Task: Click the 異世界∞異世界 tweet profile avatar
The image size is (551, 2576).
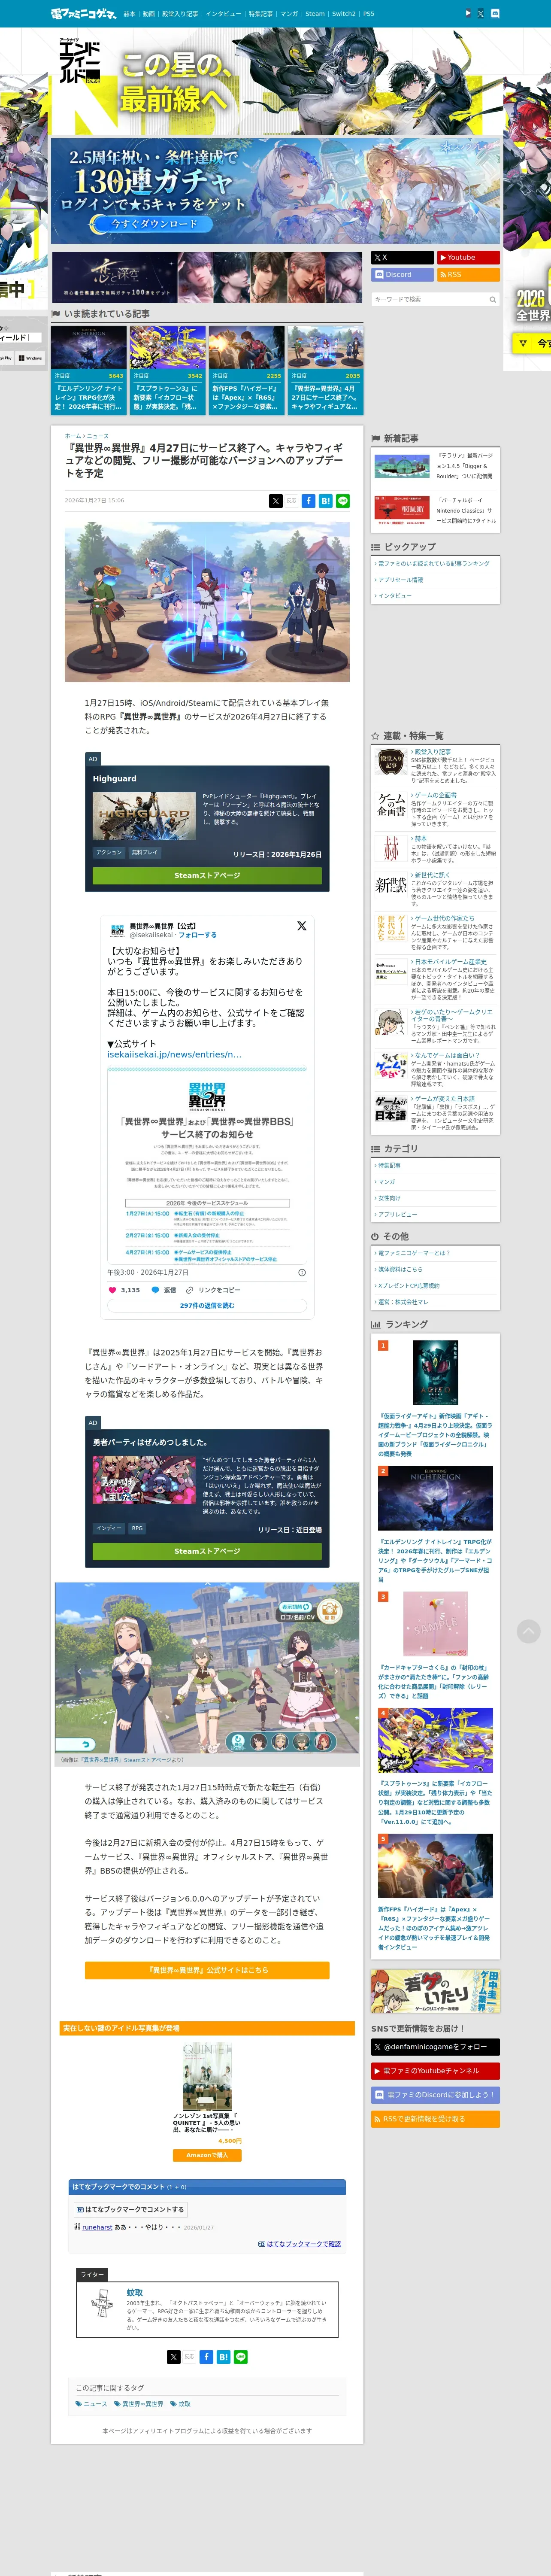Action: click(117, 930)
